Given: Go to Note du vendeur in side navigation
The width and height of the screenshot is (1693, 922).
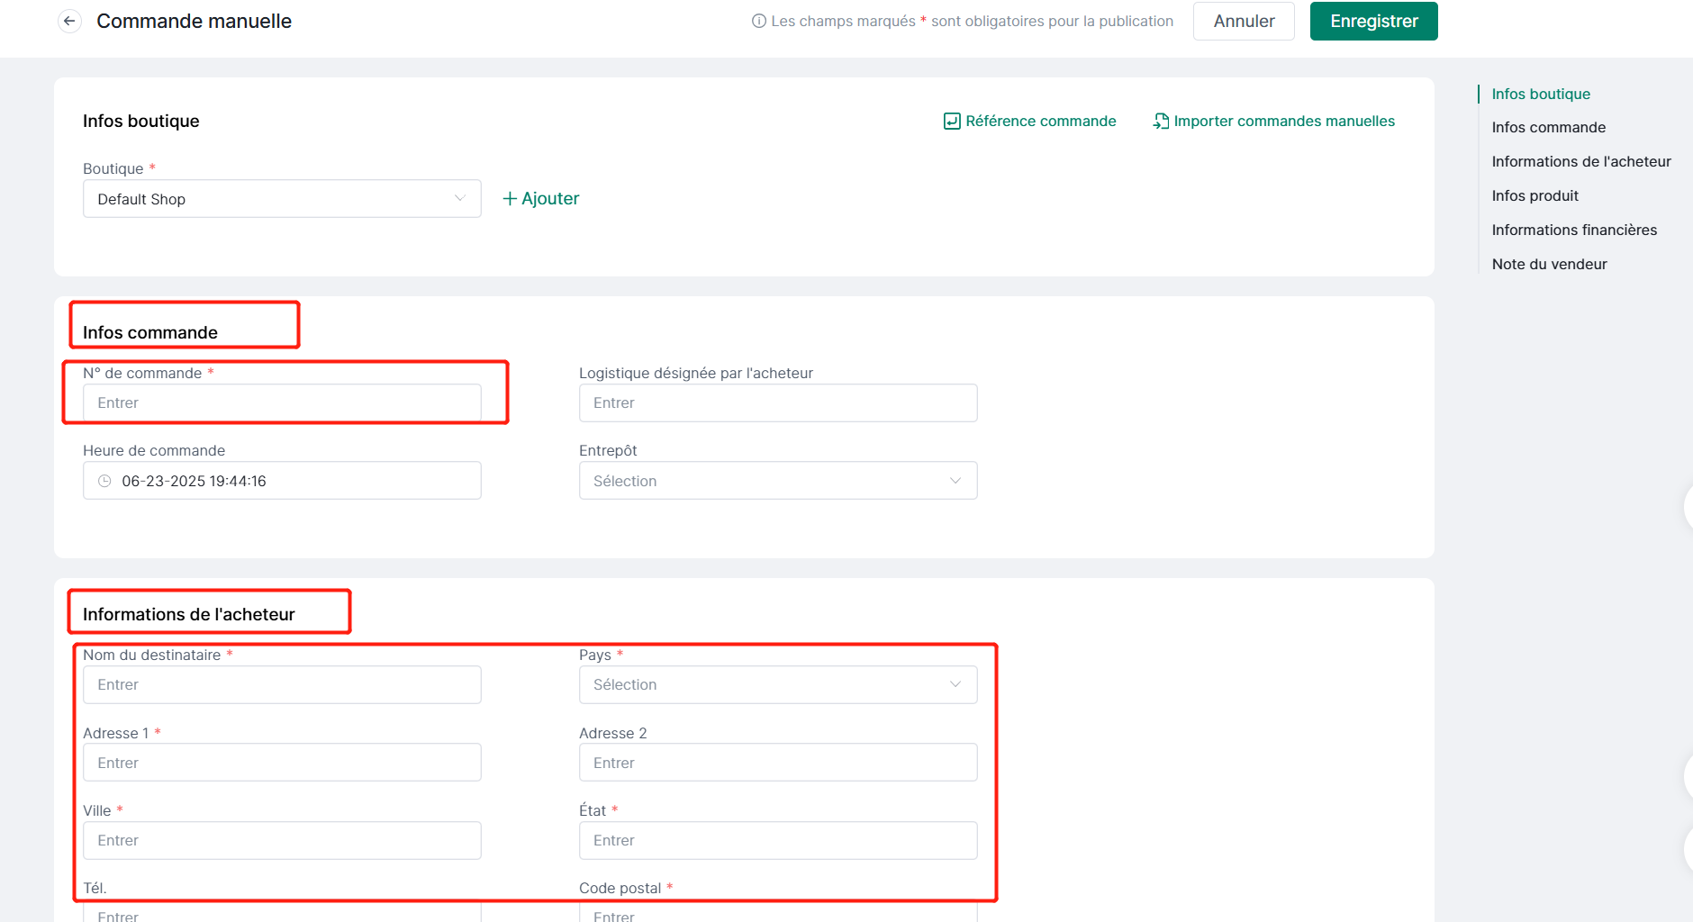Looking at the screenshot, I should [x=1549, y=264].
